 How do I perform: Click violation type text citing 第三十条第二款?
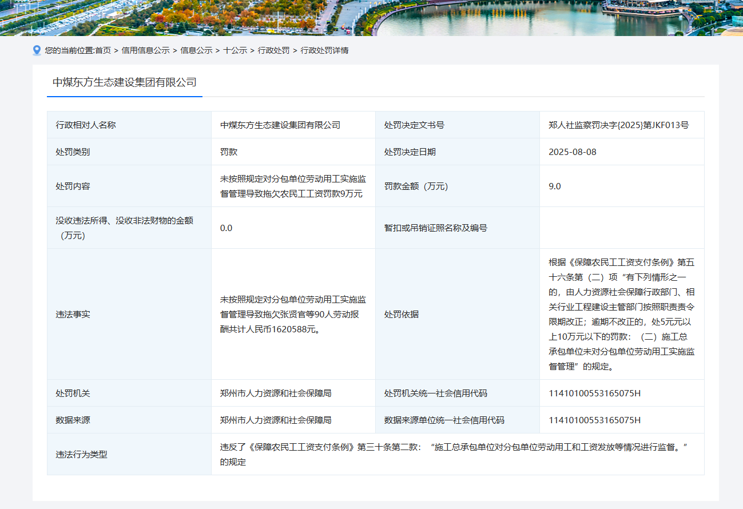pyautogui.click(x=454, y=454)
